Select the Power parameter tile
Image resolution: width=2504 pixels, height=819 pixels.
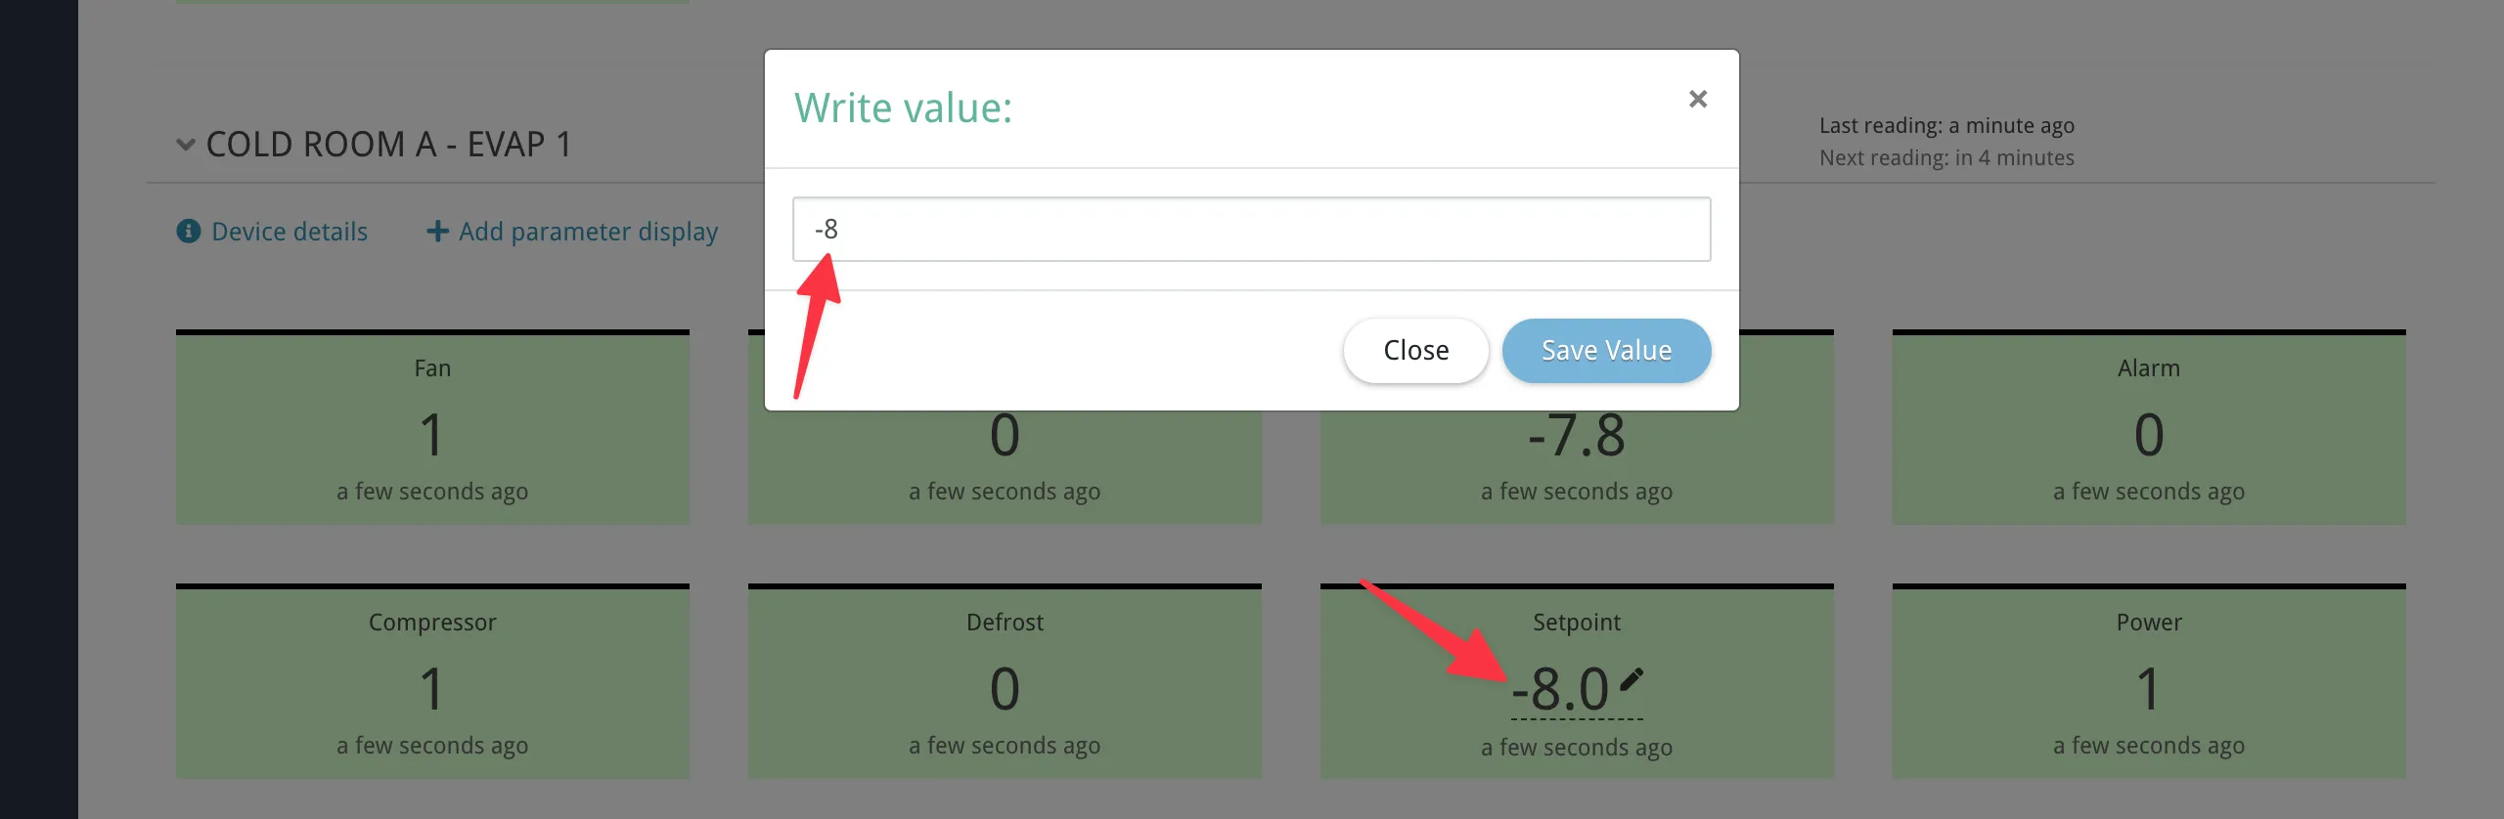pos(2149,681)
